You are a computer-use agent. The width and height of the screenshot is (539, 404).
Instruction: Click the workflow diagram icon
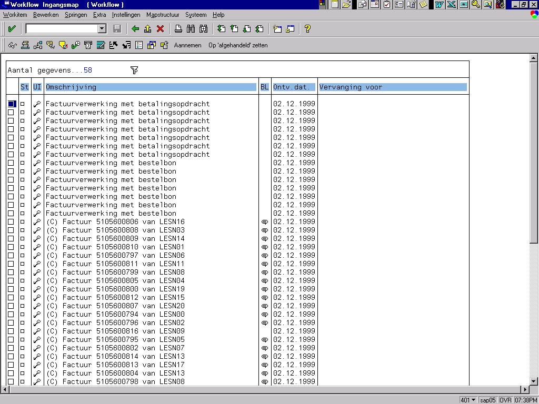(x=38, y=45)
